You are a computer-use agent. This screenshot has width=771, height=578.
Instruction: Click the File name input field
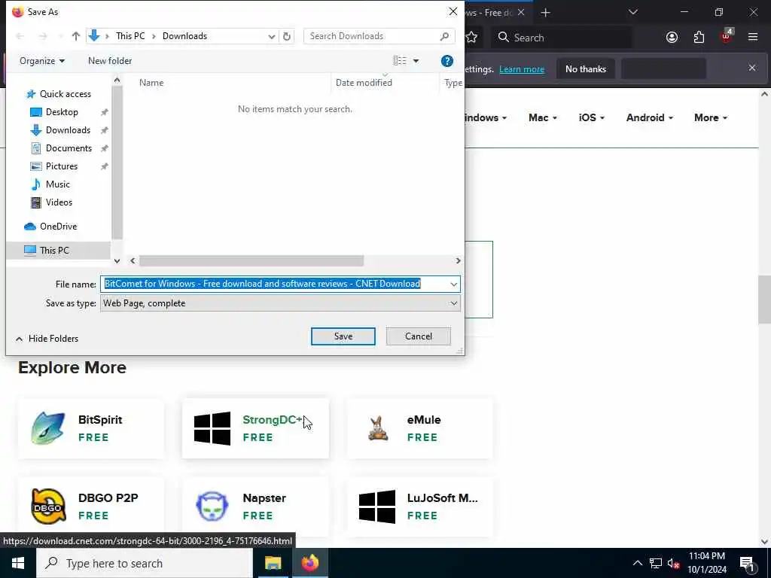[x=274, y=284]
